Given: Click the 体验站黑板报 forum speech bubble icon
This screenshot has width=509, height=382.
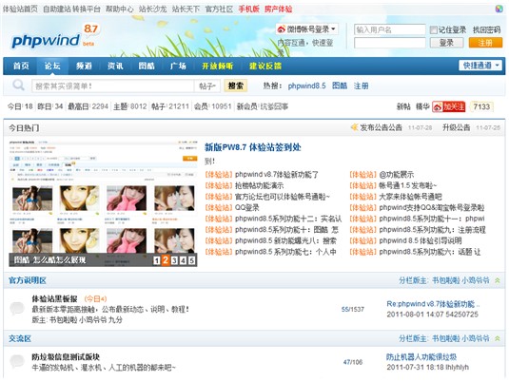Looking at the screenshot, I should coord(17,308).
